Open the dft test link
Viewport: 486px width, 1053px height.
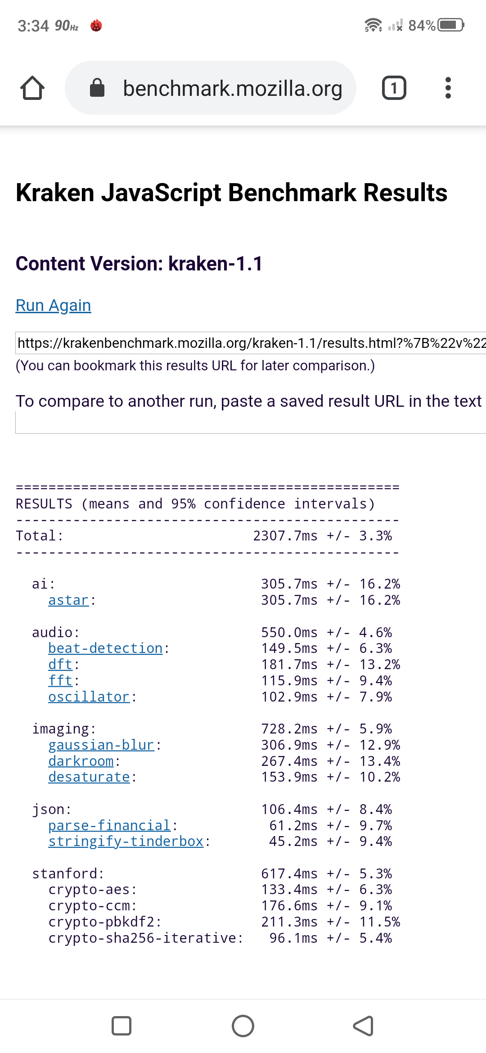[x=60, y=665]
